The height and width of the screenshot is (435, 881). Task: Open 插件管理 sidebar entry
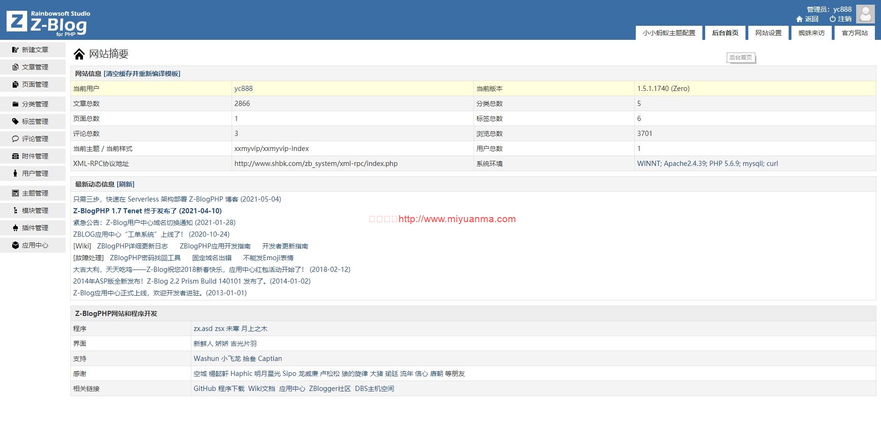click(x=33, y=228)
